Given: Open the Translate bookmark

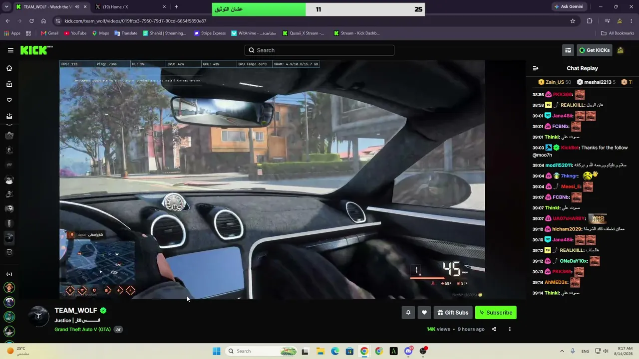Looking at the screenshot, I should [125, 33].
